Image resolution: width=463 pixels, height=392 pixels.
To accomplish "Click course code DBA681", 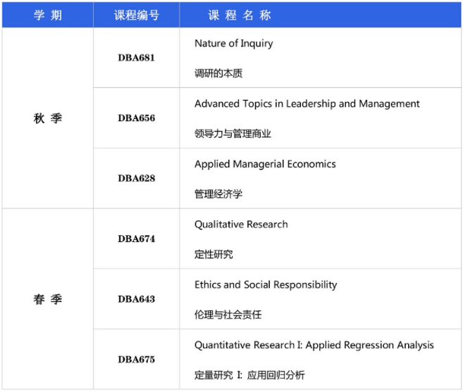I will 136,58.
